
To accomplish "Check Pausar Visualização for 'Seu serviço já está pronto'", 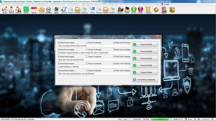I will click(87, 56).
